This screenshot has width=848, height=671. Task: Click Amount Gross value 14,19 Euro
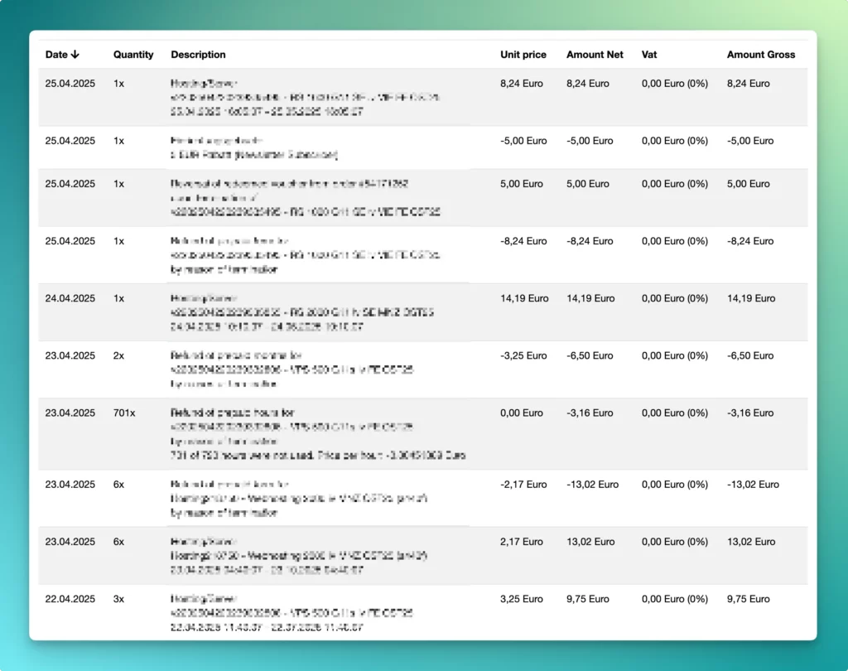click(750, 298)
